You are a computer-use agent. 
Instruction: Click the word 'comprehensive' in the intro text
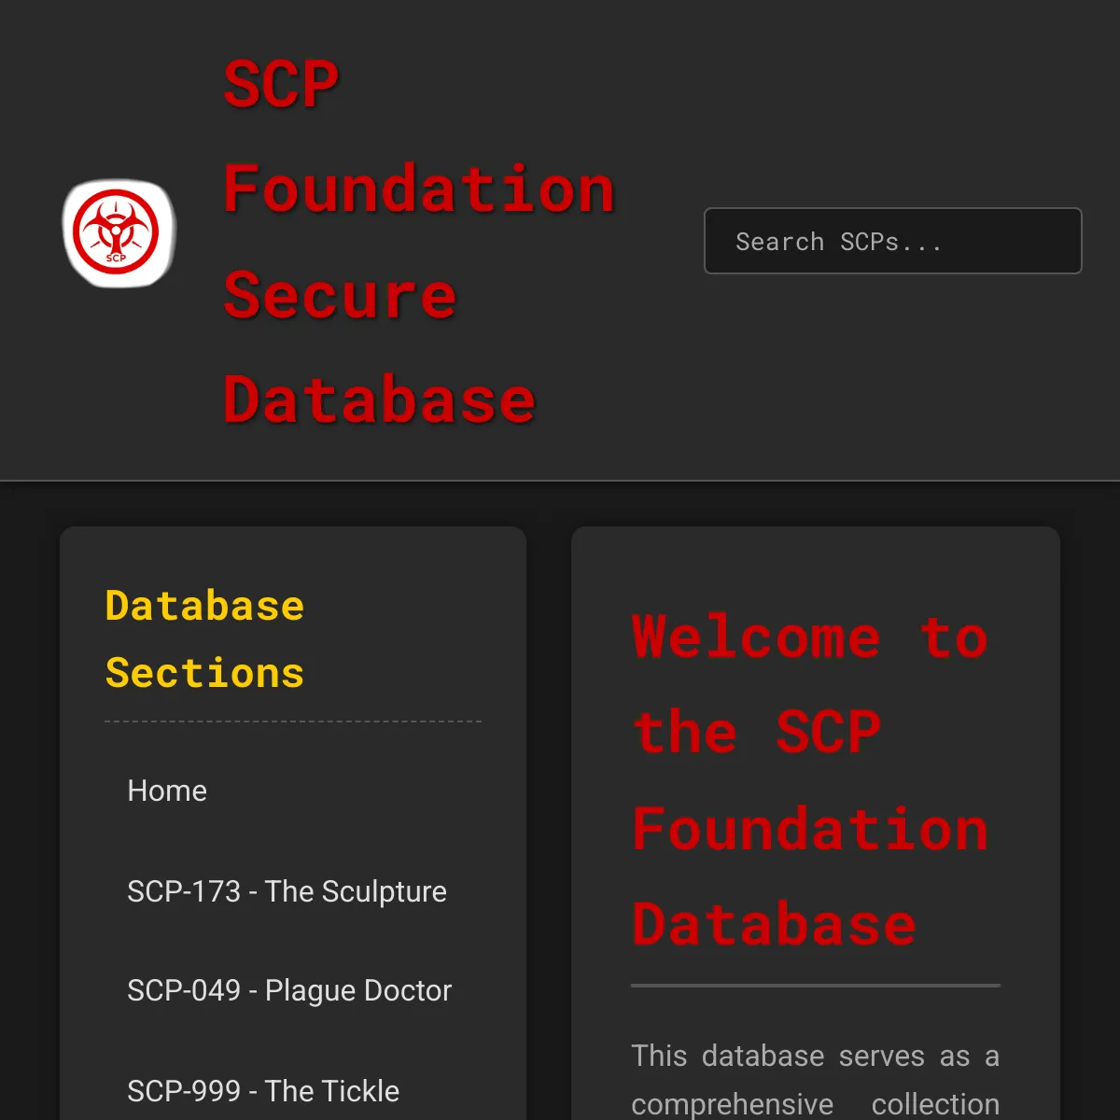point(732,1105)
